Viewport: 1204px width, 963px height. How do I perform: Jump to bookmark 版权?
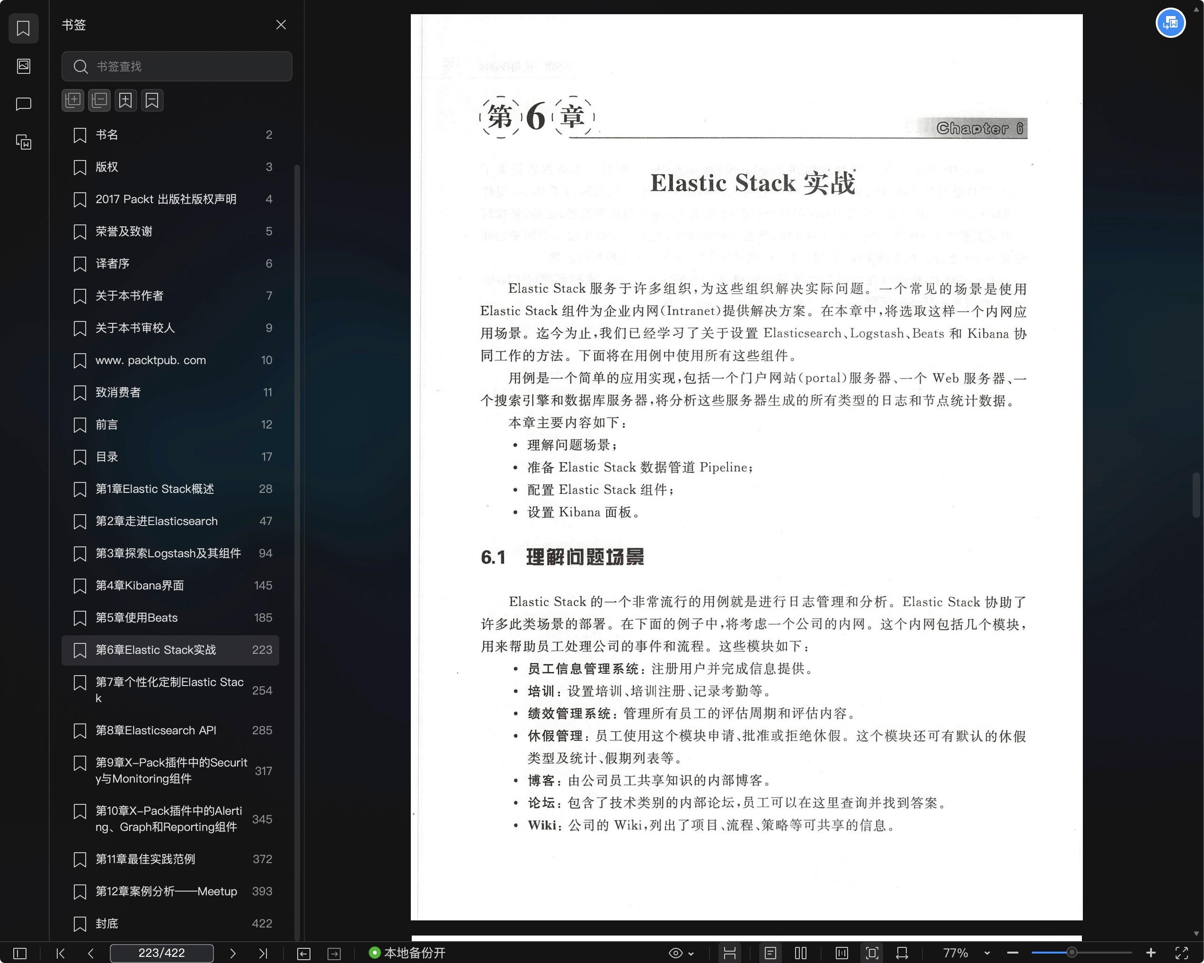point(170,167)
